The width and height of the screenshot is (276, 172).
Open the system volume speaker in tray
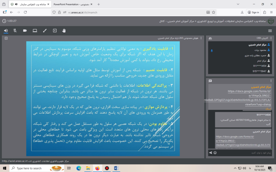pyautogui.click(x=244, y=168)
